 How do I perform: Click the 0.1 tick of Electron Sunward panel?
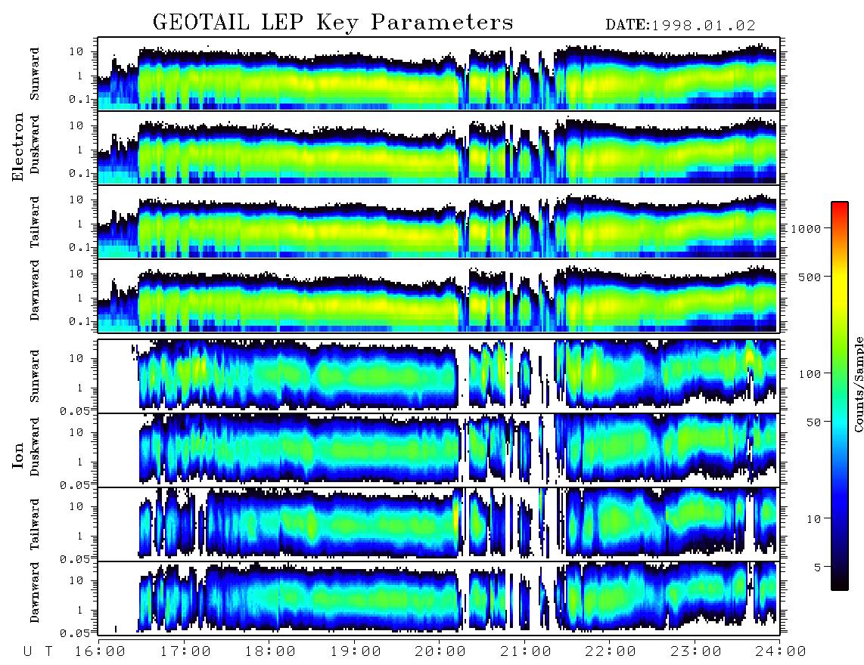coord(80,100)
